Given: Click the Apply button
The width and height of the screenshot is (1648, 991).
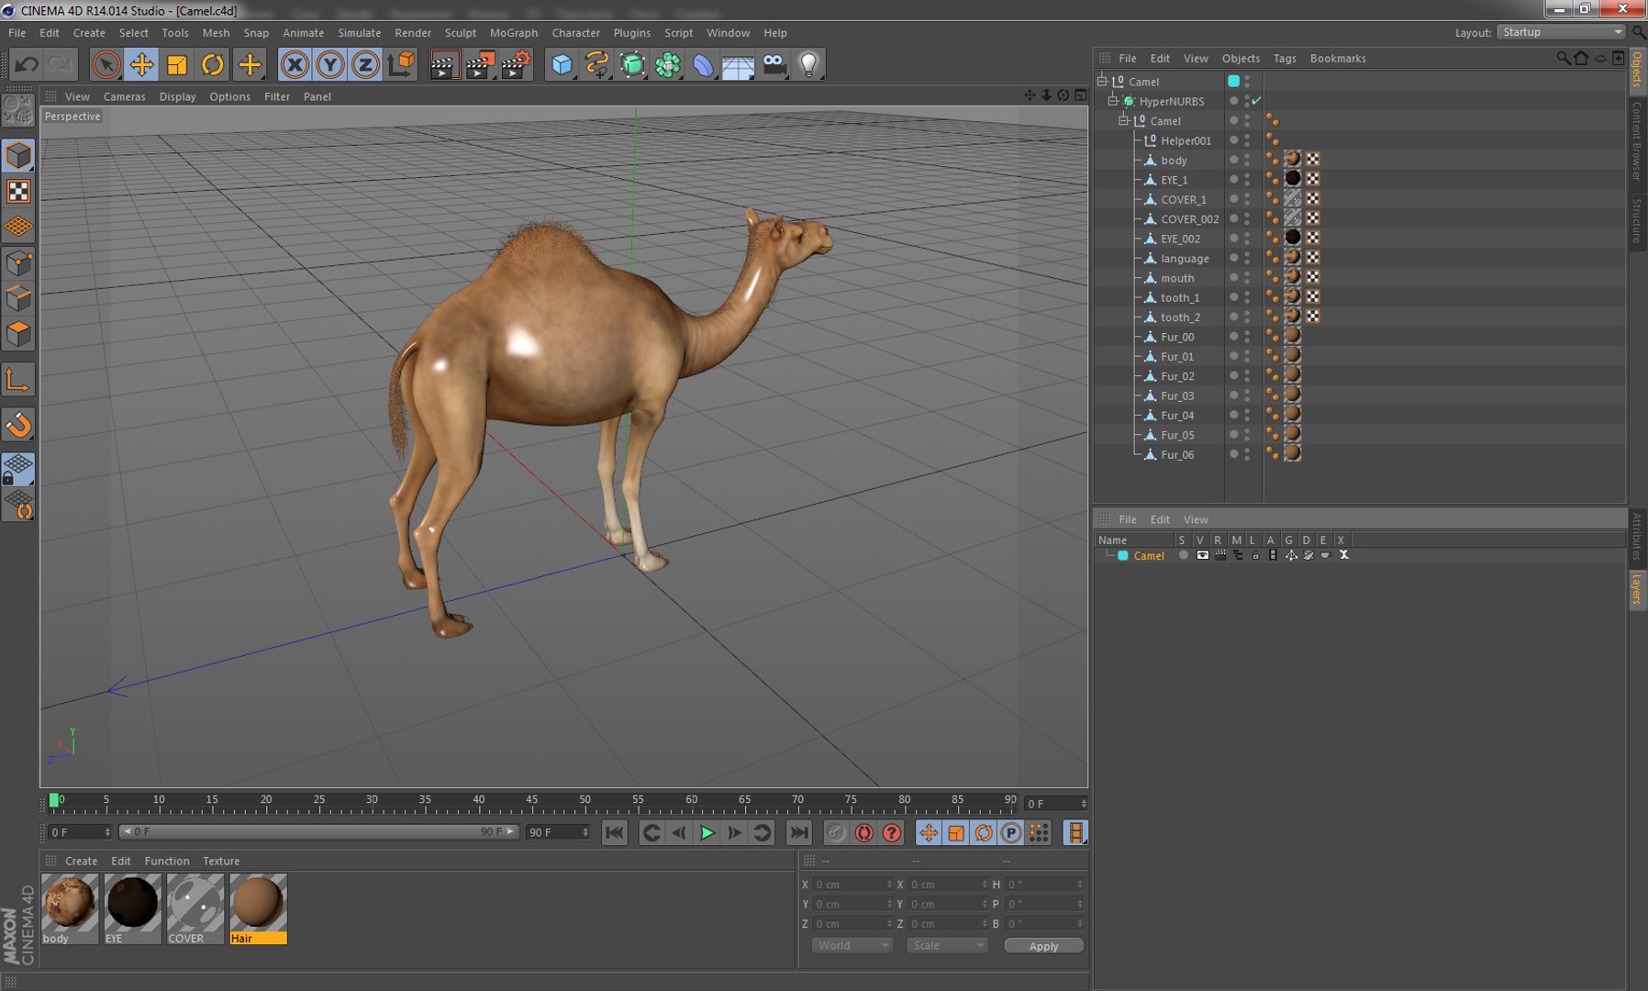Looking at the screenshot, I should pos(1043,946).
